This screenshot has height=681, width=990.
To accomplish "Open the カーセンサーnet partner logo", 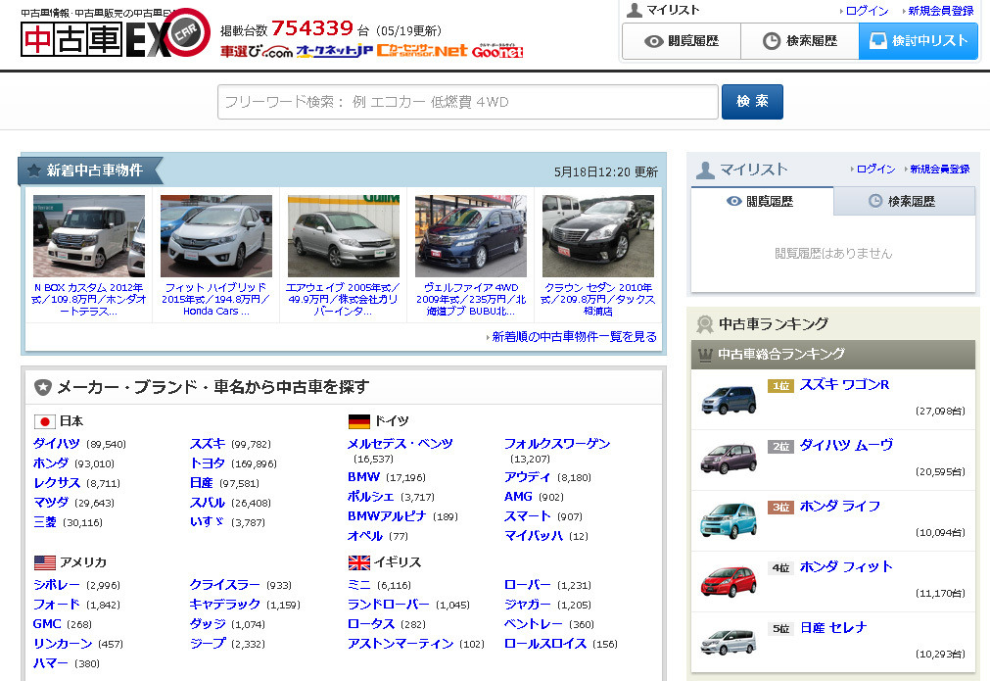I will 422,51.
